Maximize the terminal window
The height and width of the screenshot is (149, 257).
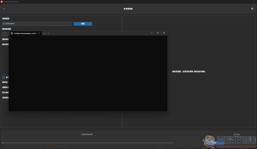[x=158, y=33]
